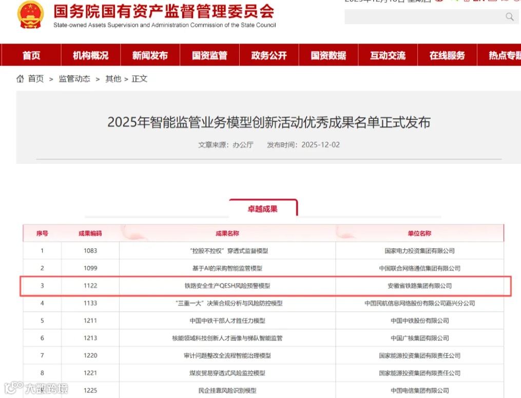This screenshot has height=398, width=521.
Task: Go to 监管动态 breadcrumb link
Action: click(74, 79)
